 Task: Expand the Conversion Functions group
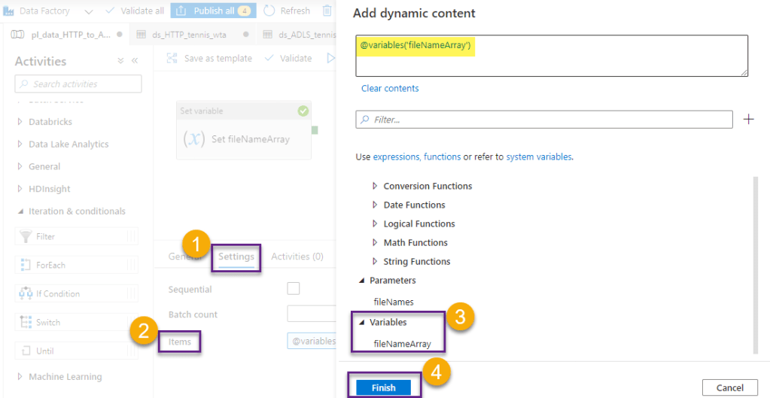coord(375,186)
